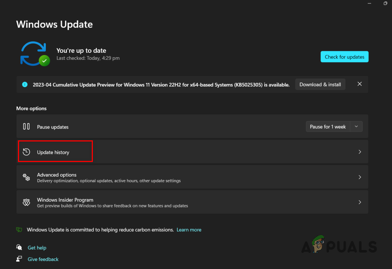Click Download & install for KB5025305

pos(320,85)
